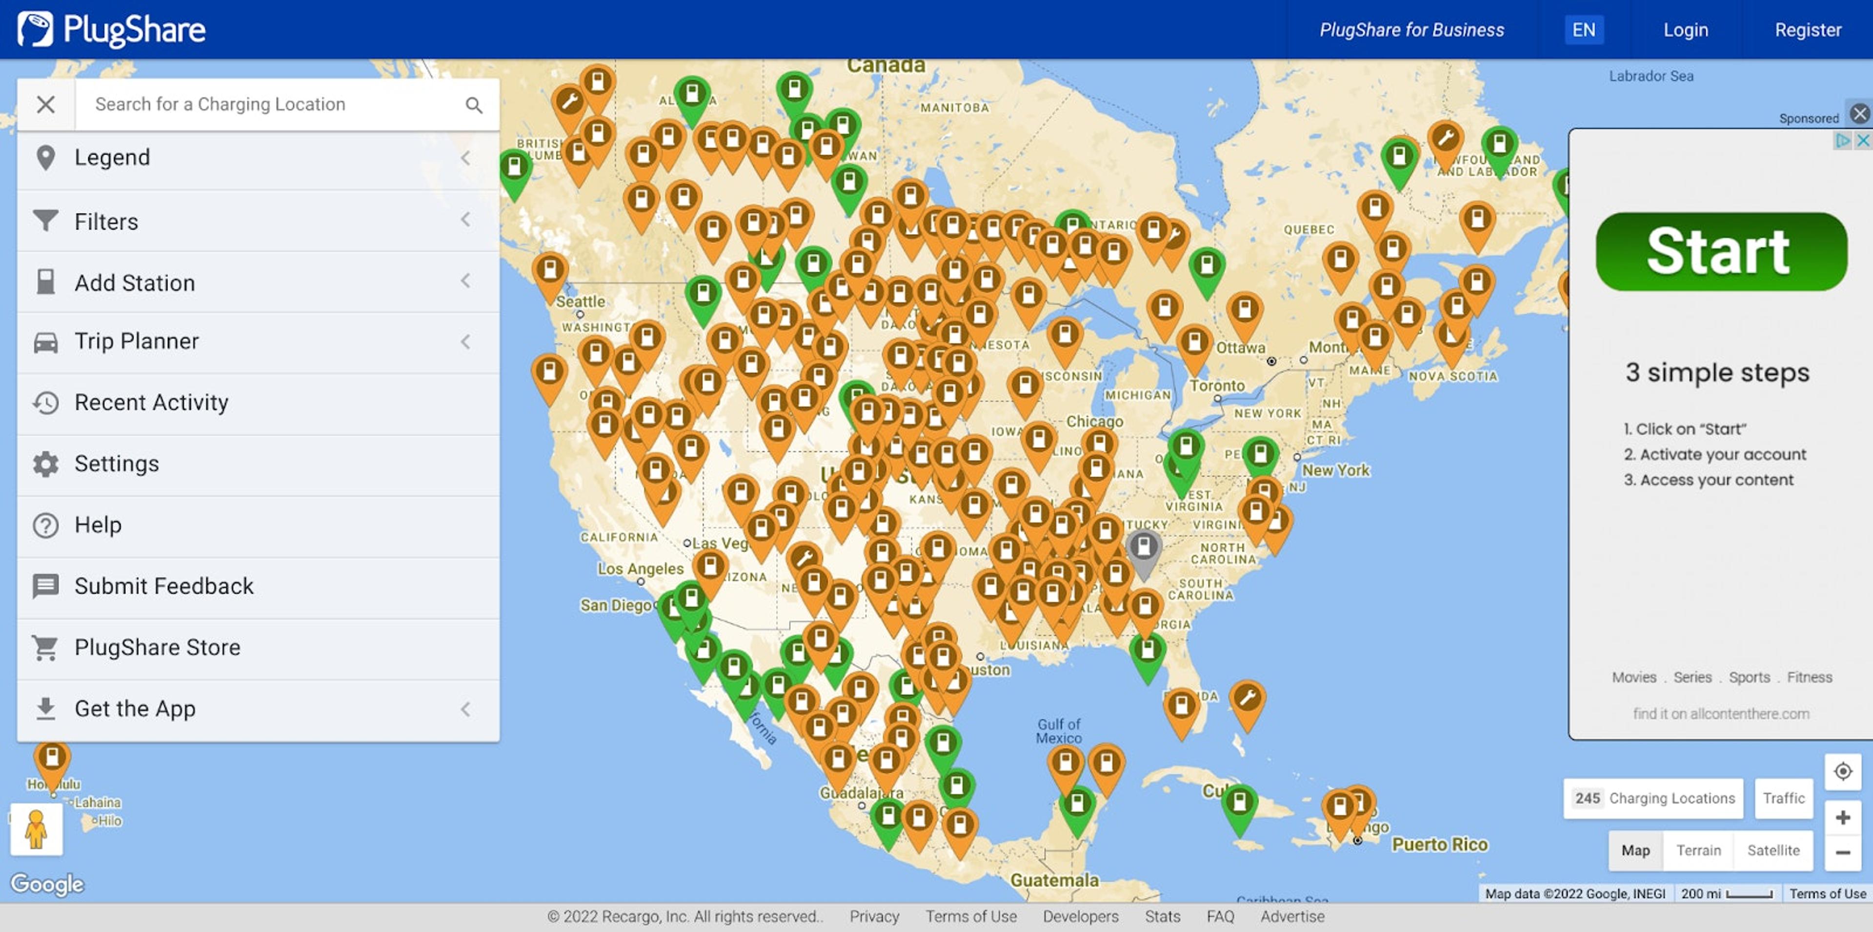Image resolution: width=1873 pixels, height=932 pixels.
Task: Expand the Add Station chevron
Action: click(x=466, y=281)
